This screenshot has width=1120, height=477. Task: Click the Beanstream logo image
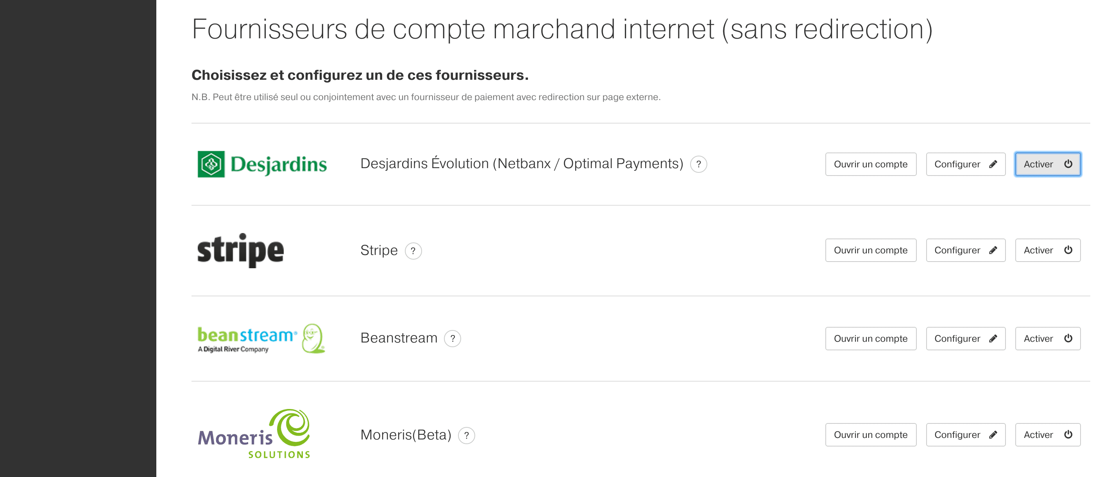(261, 339)
